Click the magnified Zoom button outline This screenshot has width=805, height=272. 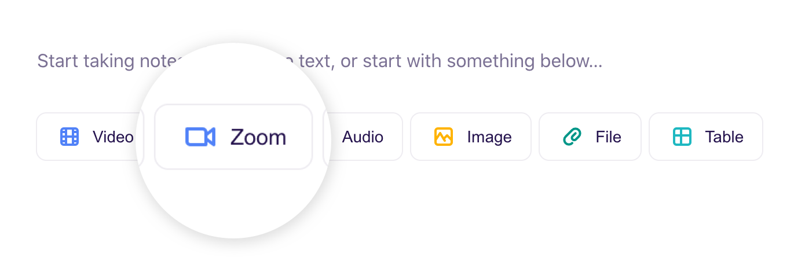tap(233, 137)
